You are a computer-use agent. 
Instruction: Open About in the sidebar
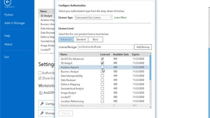(x=8, y=44)
